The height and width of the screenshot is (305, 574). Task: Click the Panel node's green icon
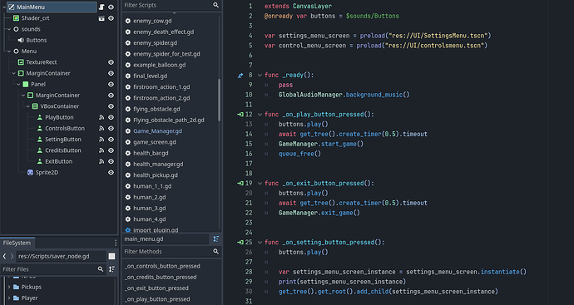tap(26, 84)
